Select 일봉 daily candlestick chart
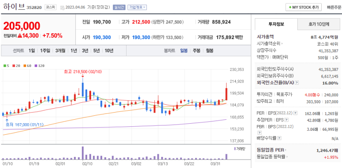The image size is (342, 168). (x=184, y=51)
